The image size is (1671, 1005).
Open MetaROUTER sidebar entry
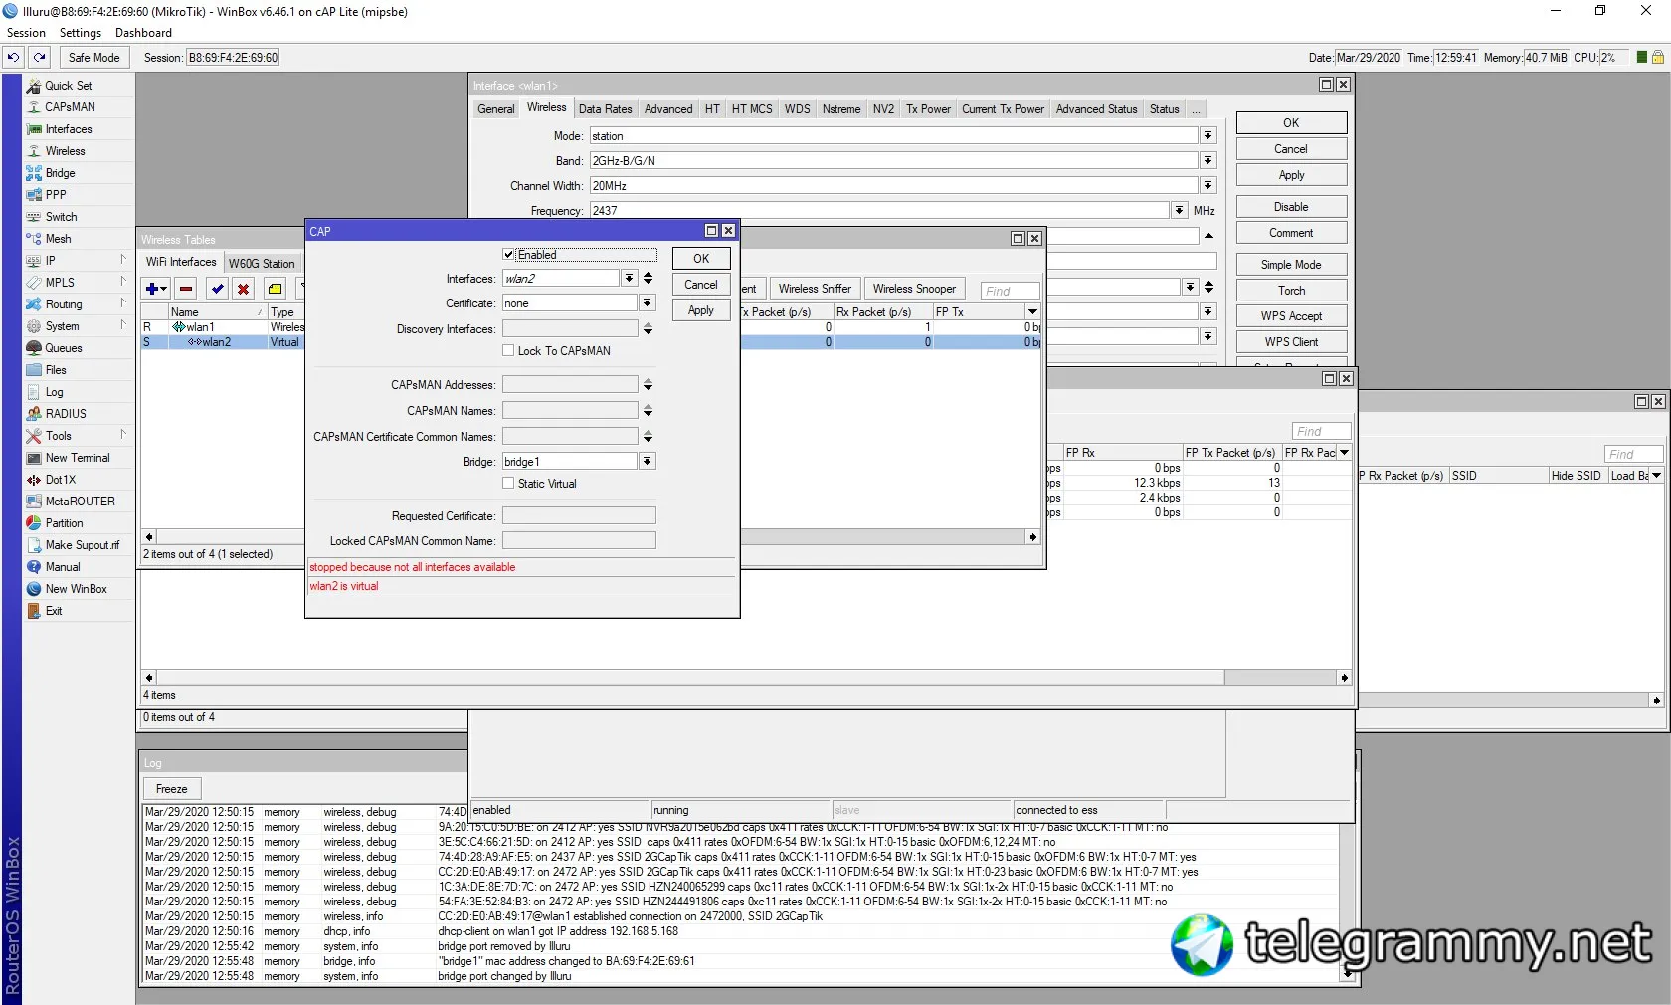[x=80, y=502]
